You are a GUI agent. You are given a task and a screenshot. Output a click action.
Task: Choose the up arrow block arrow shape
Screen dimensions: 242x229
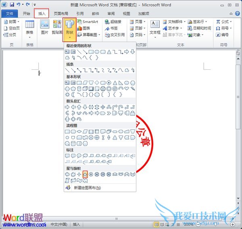point(79,107)
